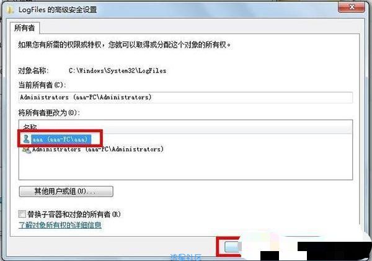
Task: Open 了解对象所有权的详细信息 help link
Action: click(60, 224)
